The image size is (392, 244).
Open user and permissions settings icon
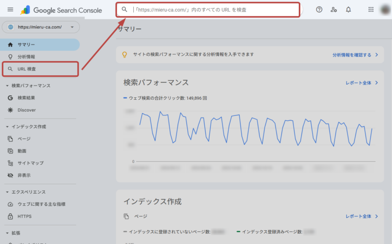click(x=334, y=9)
